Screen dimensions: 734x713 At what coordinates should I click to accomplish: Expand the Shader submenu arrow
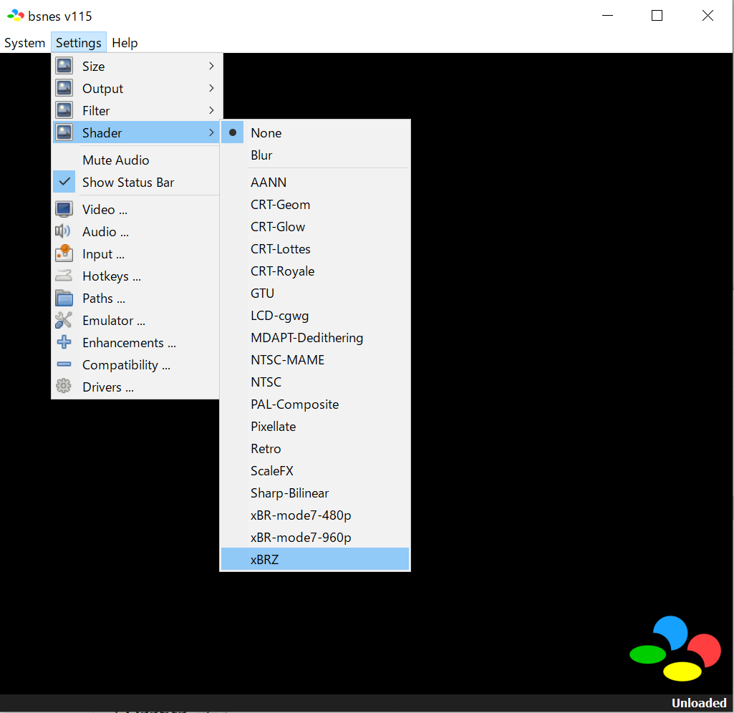tap(211, 132)
